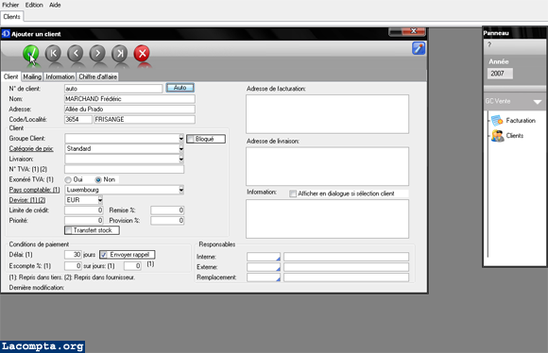This screenshot has width=548, height=353.
Task: Click the N° TVA field
Action: 124,169
